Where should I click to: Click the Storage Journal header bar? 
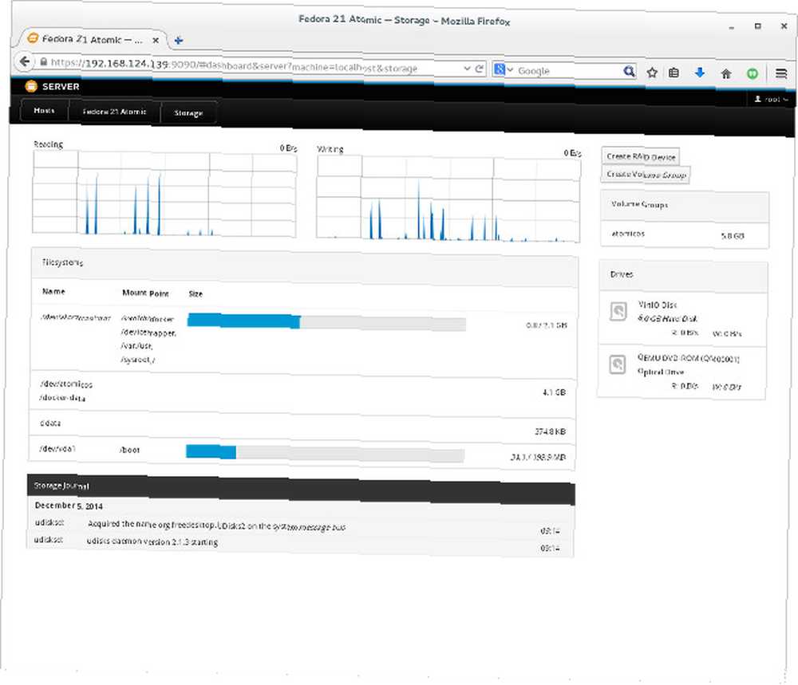tap(302, 489)
